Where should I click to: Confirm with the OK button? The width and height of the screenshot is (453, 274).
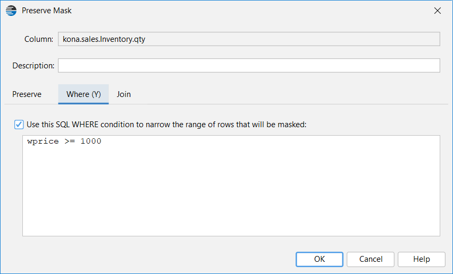point(320,259)
